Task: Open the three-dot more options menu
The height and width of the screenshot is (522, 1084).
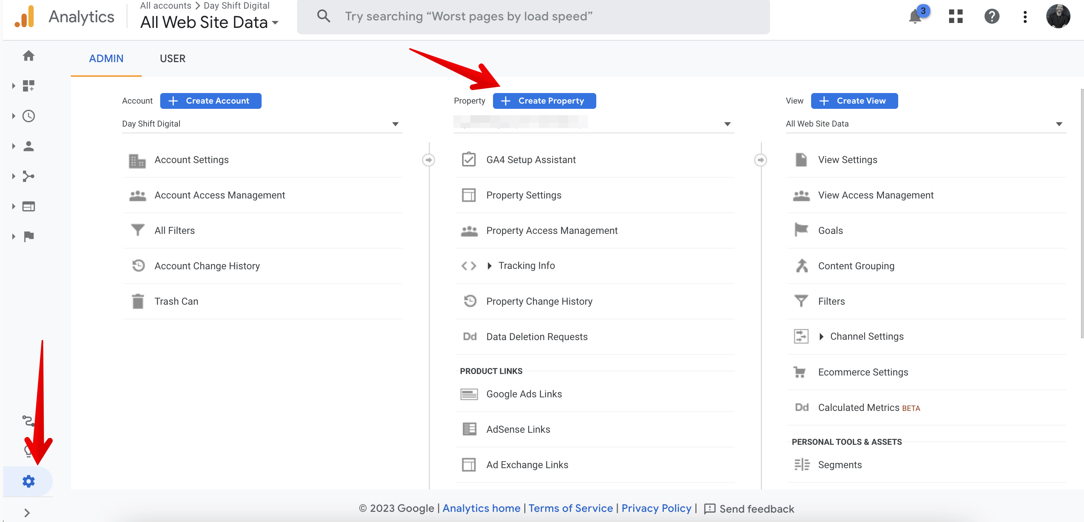Action: pos(1025,17)
